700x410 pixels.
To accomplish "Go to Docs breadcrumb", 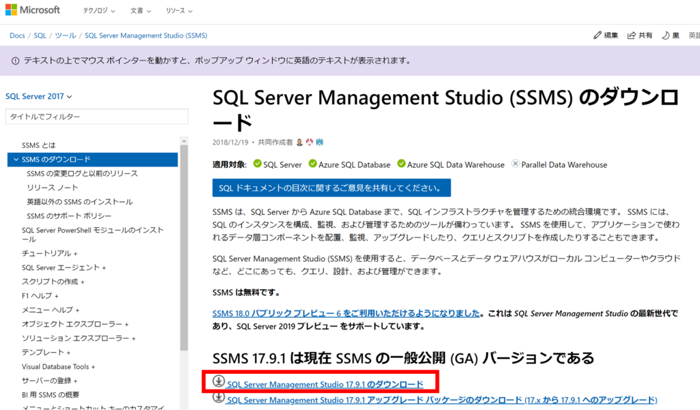I will 17,35.
